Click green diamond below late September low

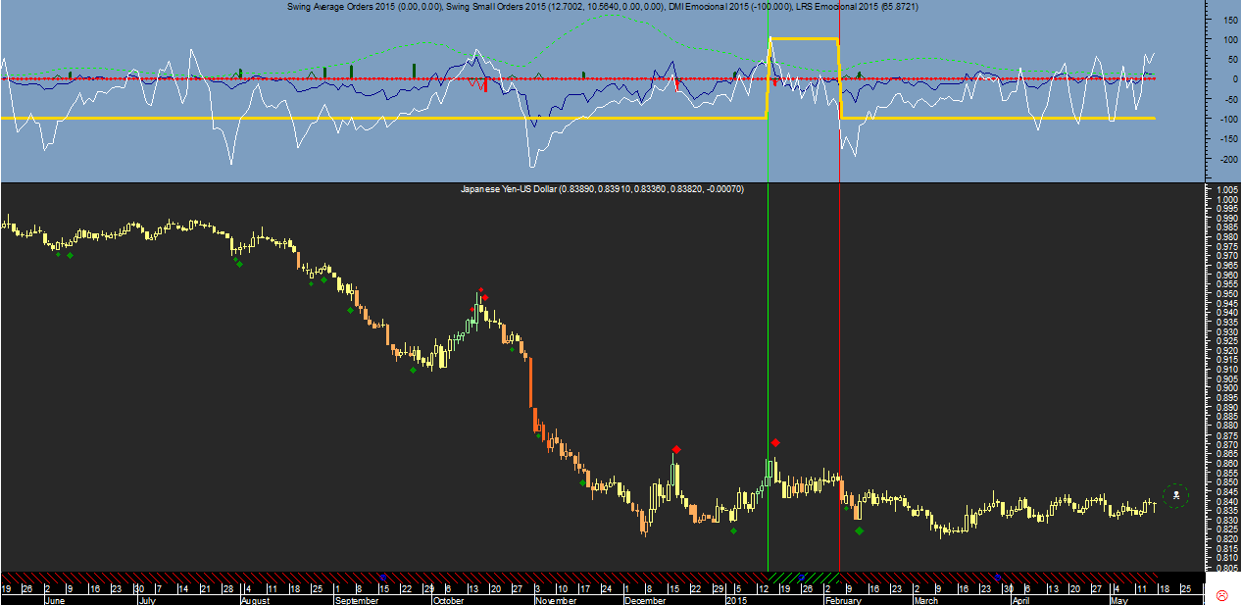tap(414, 370)
